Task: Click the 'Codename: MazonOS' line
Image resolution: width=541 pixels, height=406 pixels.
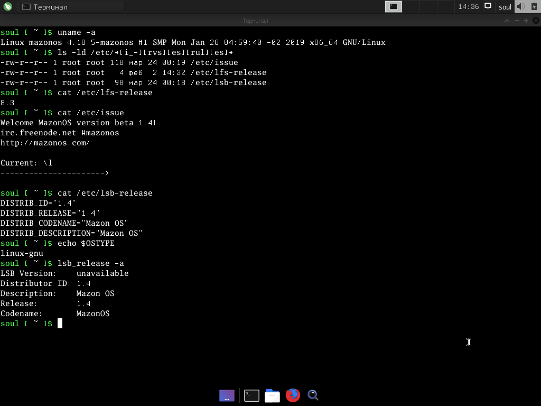Action: tap(55, 313)
